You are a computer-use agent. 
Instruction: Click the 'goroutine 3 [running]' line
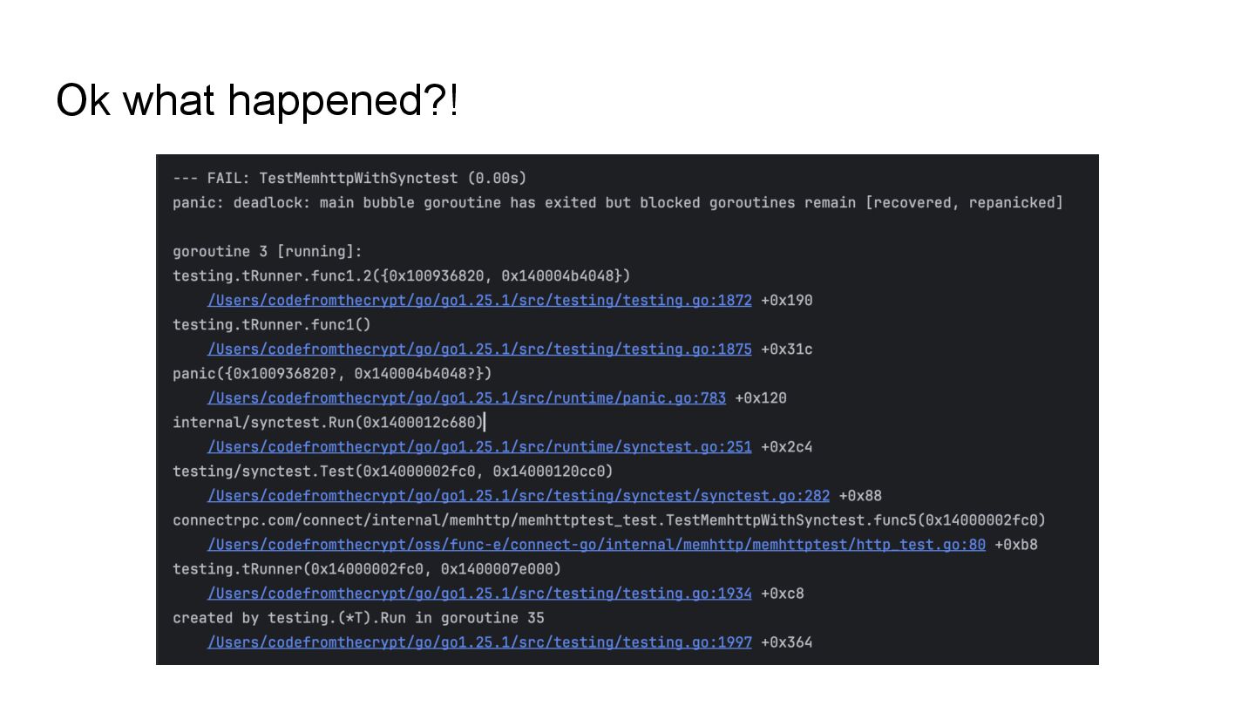[268, 252]
